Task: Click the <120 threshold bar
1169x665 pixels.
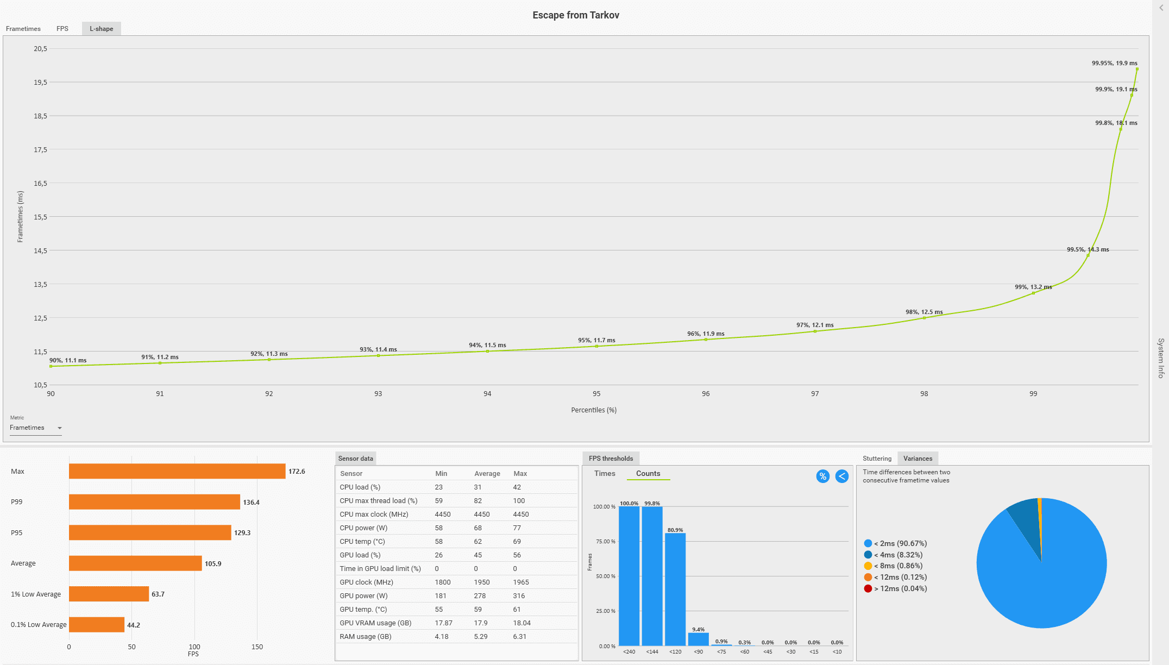Action: pyautogui.click(x=675, y=589)
